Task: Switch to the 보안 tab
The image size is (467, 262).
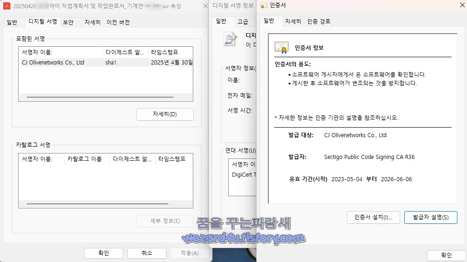Action: click(68, 22)
